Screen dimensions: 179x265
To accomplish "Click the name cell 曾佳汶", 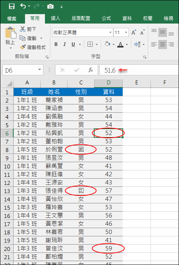I will coord(54,249).
